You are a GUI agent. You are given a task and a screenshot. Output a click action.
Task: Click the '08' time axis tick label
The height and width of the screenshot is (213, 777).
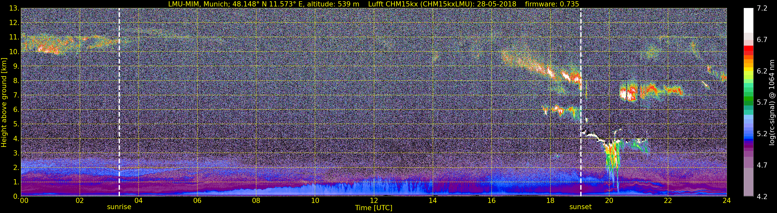(256, 201)
